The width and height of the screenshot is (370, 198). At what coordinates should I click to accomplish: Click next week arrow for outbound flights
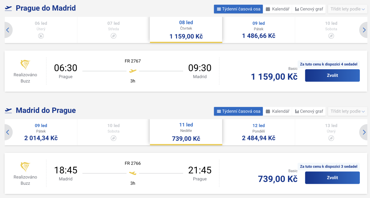364,30
